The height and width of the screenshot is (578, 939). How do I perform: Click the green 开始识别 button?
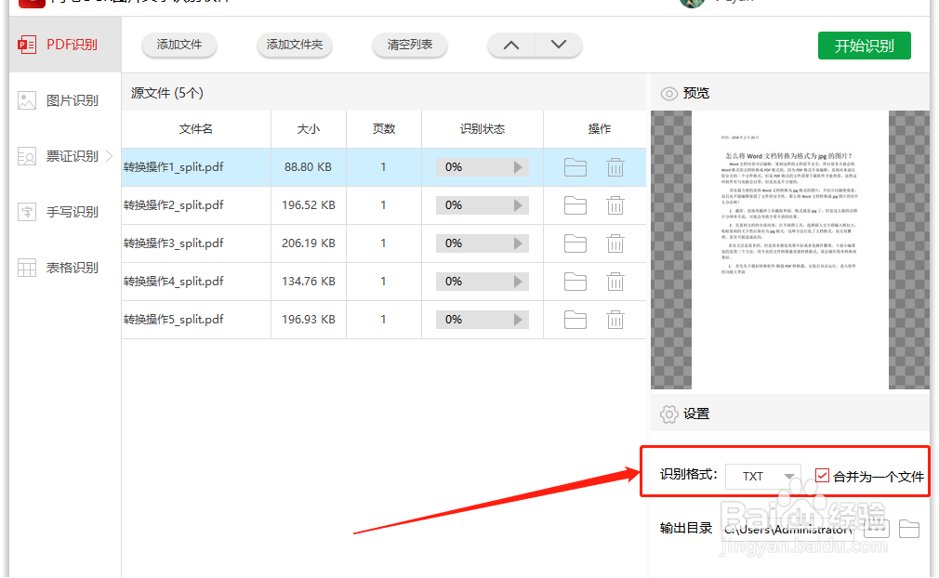tap(864, 44)
